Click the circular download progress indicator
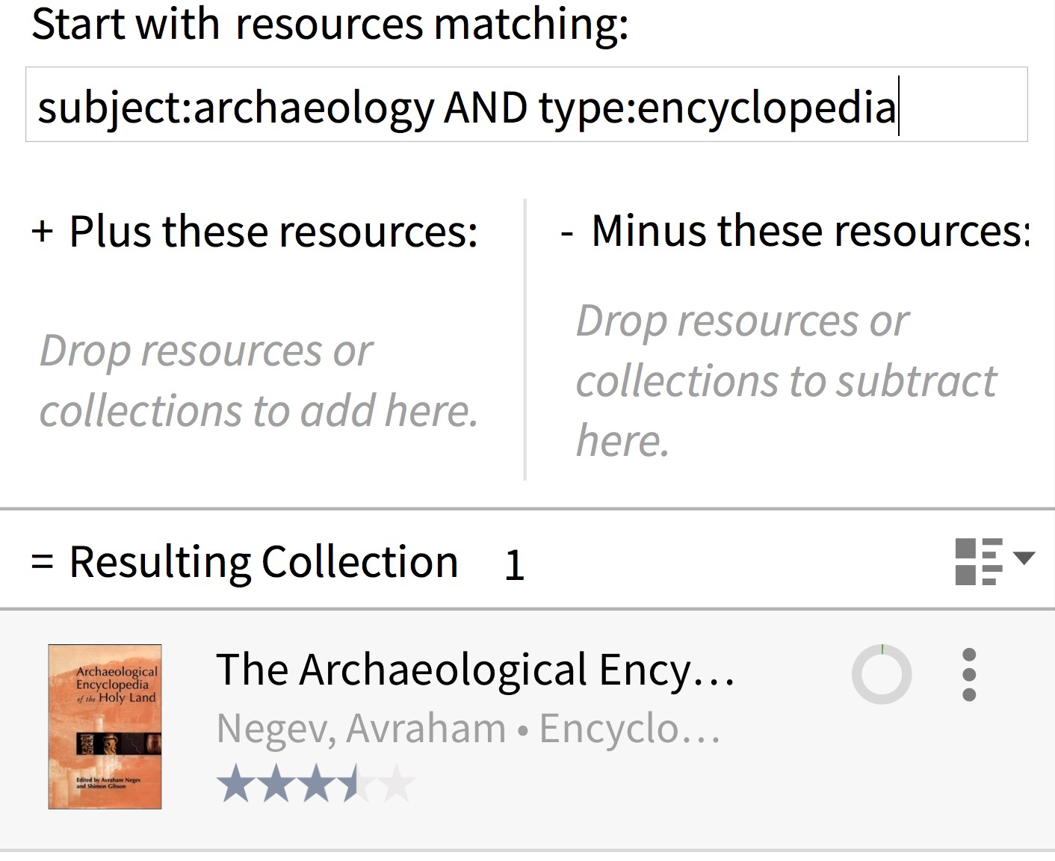 (x=882, y=674)
